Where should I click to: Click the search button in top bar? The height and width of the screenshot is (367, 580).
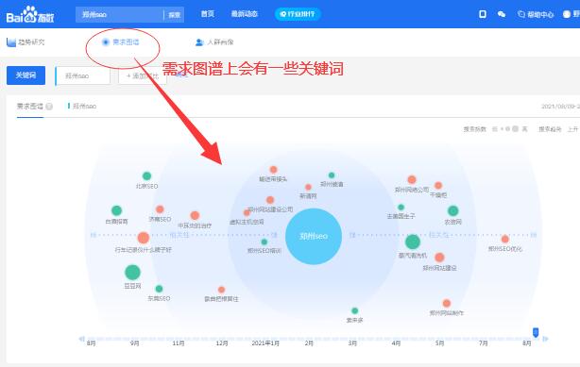point(174,15)
